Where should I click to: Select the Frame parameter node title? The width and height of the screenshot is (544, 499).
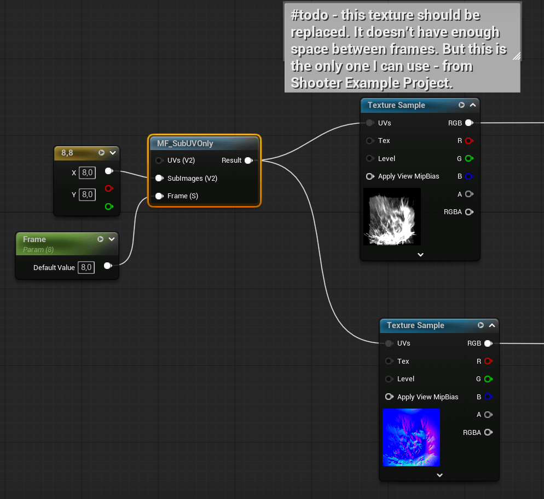coord(34,239)
